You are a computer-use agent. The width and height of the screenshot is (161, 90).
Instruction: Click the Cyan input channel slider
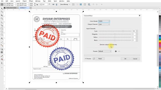pos(115,31)
